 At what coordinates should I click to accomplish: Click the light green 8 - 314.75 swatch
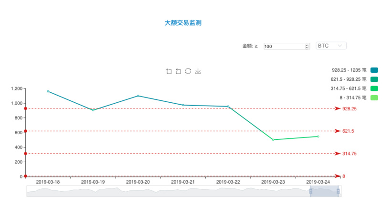pyautogui.click(x=374, y=98)
